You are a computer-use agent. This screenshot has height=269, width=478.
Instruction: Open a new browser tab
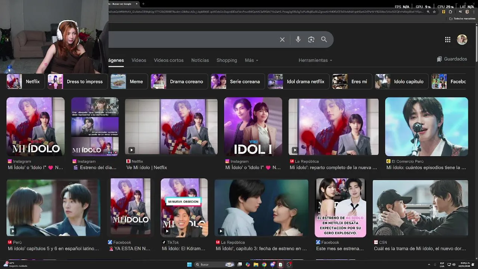click(x=143, y=4)
